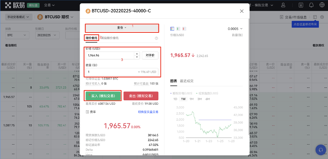Viewport: 328px width, 159px height.
Task: Click the info help icon beside order types
Action: pos(156,38)
